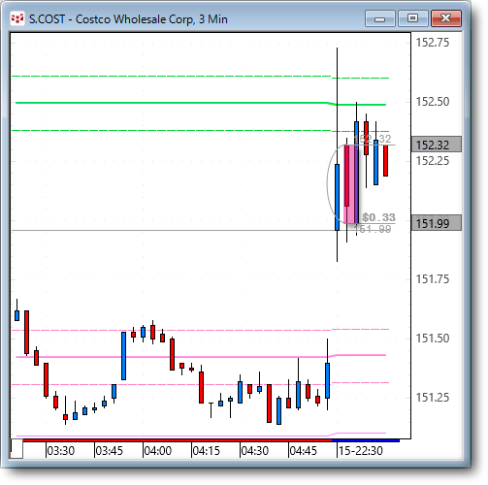Click the 03:45 time axis label
488x485 pixels.
[x=110, y=450]
